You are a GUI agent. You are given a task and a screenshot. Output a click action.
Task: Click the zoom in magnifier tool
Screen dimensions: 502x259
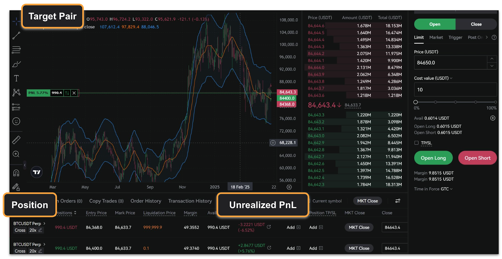tap(16, 154)
